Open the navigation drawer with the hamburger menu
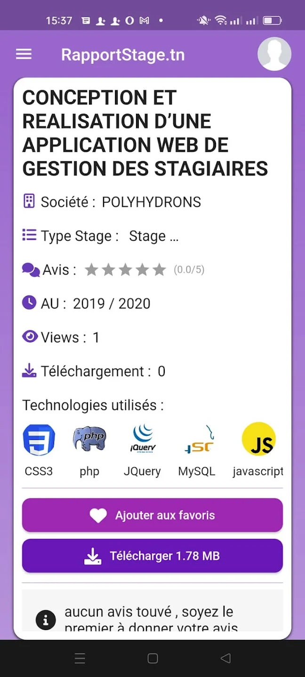The height and width of the screenshot is (677, 305). coord(24,54)
